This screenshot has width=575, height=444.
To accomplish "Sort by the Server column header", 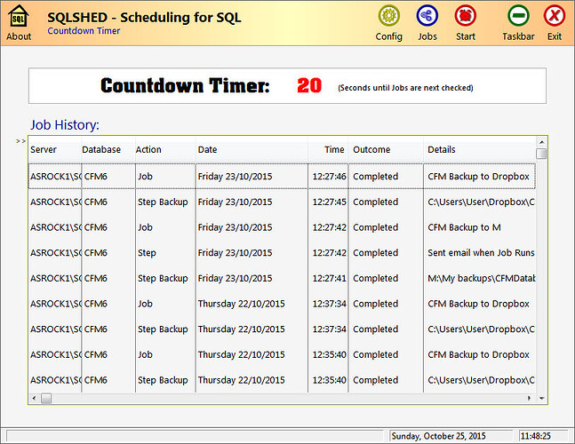I will click(53, 150).
